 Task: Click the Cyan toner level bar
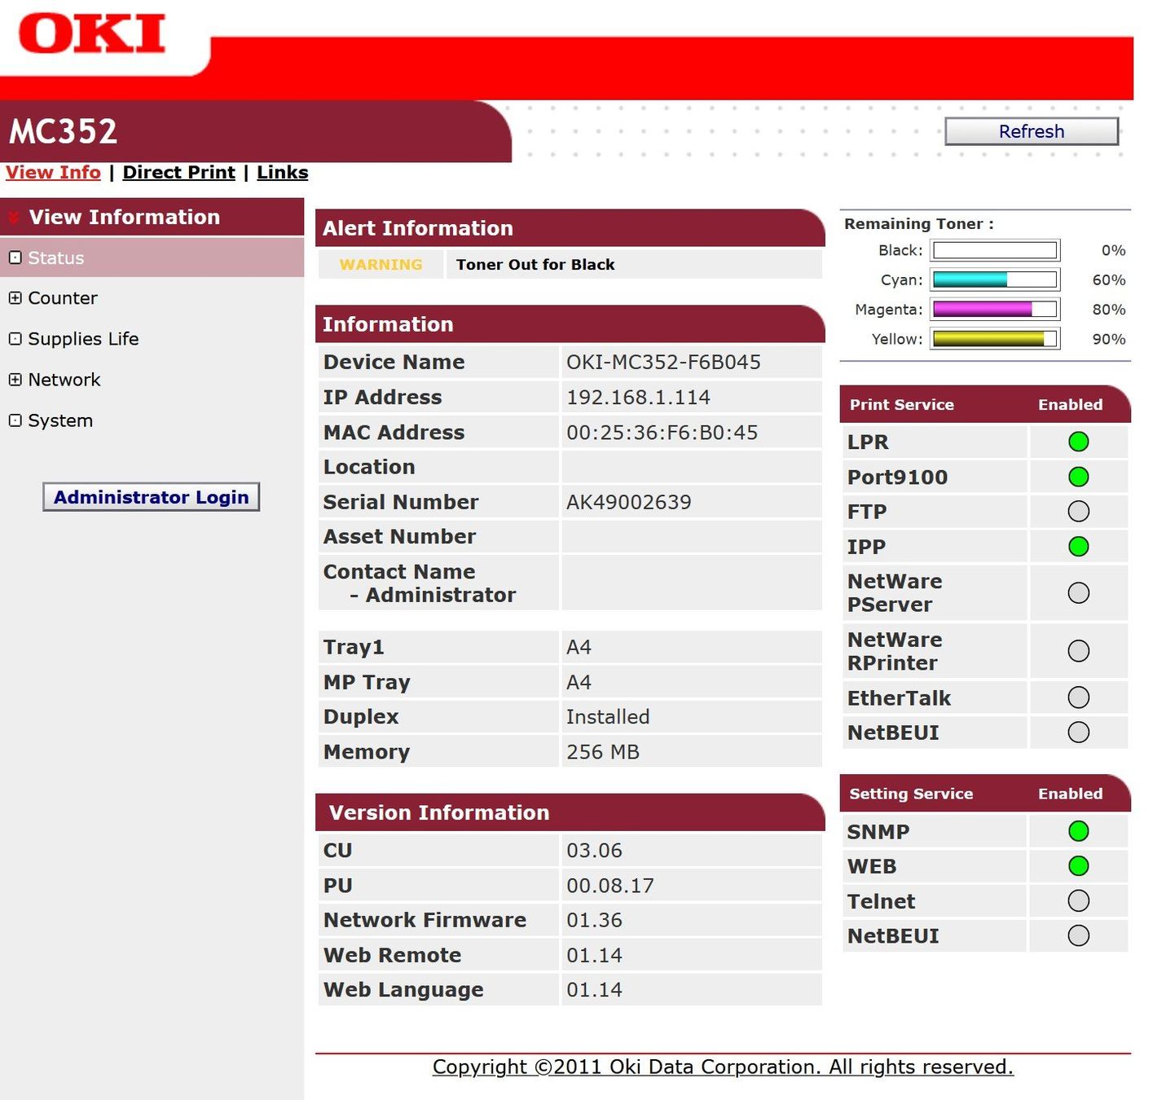(x=995, y=279)
